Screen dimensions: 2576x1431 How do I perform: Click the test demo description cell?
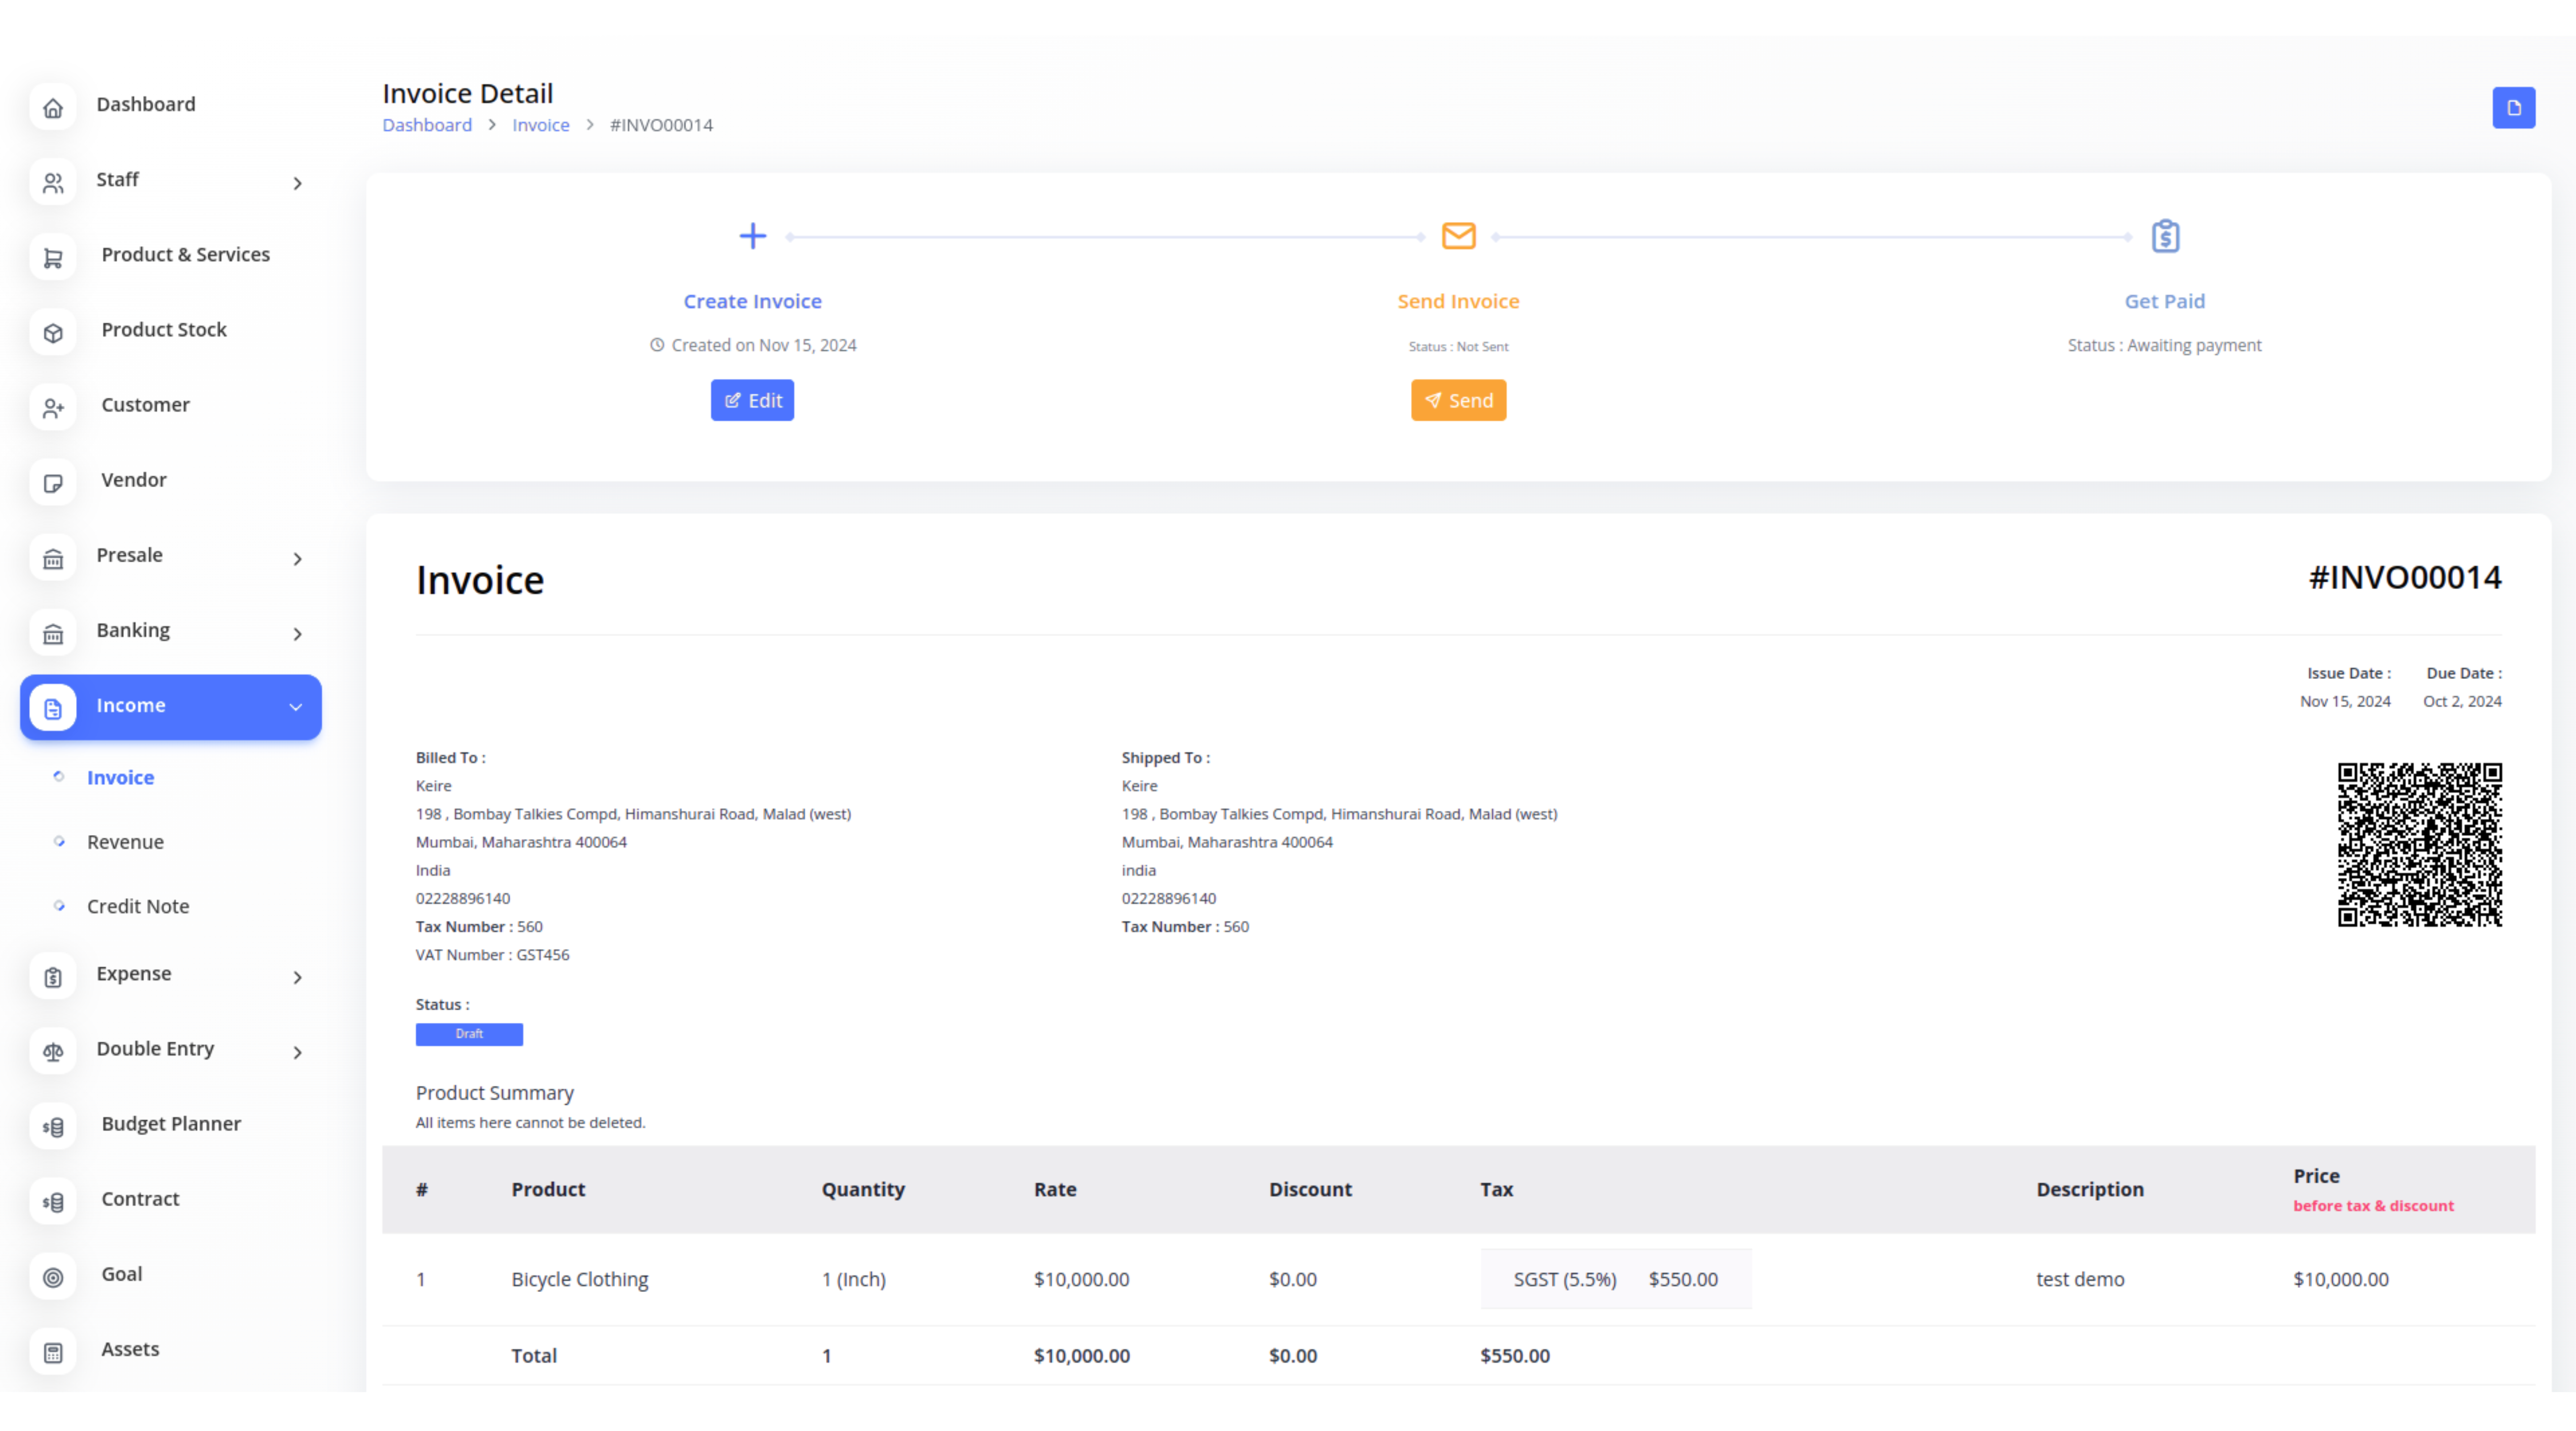pos(2080,1279)
